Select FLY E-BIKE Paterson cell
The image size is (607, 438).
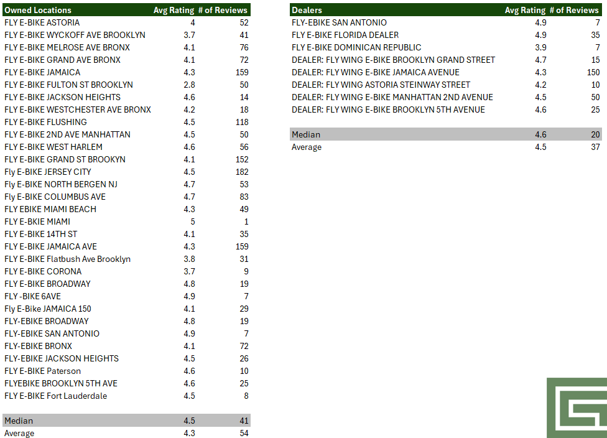[42, 371]
